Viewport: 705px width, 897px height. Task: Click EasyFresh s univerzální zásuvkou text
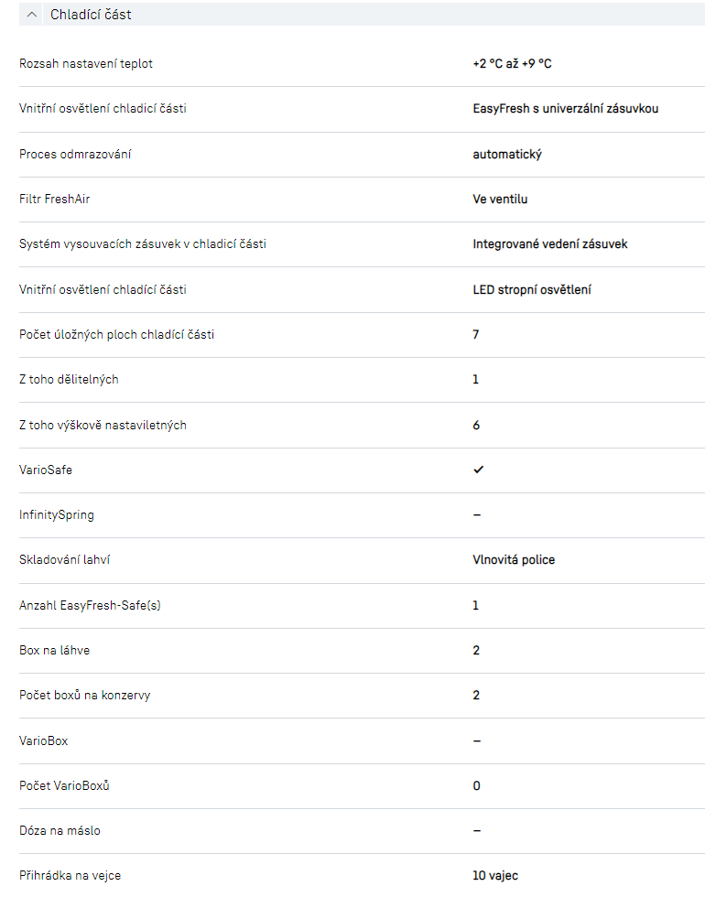point(565,109)
